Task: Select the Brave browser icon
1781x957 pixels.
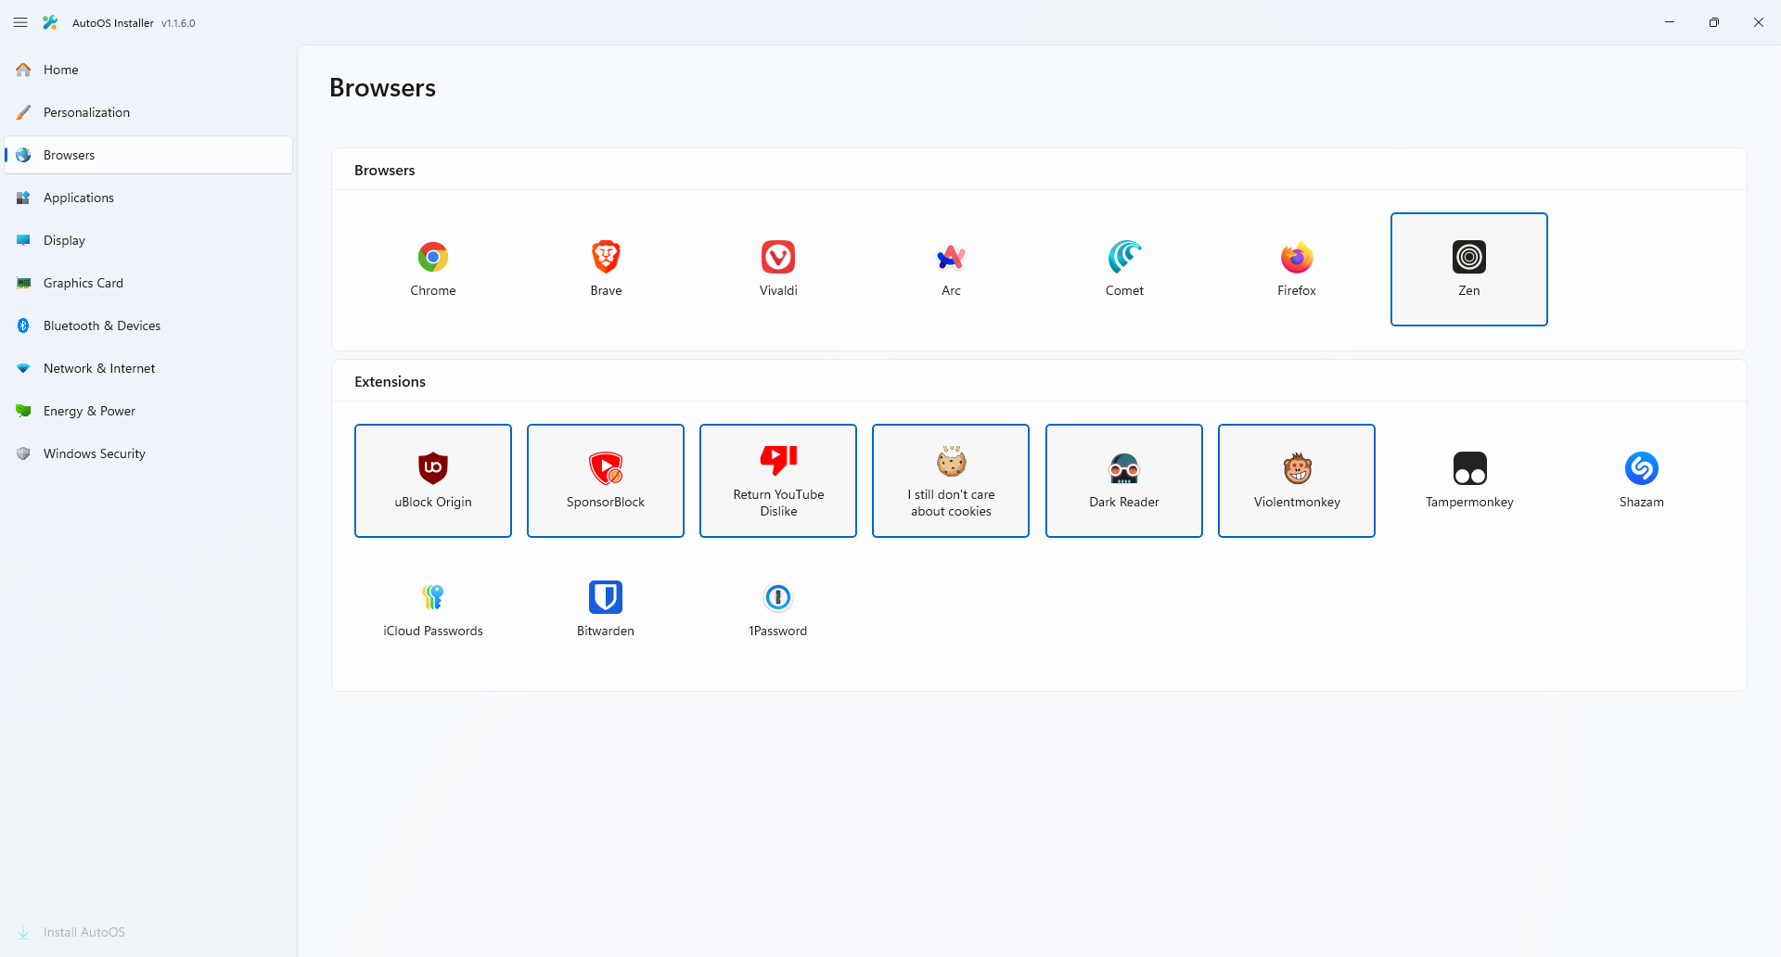Action: [x=606, y=257]
